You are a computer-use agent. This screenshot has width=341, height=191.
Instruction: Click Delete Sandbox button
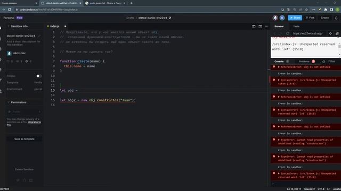coord(25,169)
